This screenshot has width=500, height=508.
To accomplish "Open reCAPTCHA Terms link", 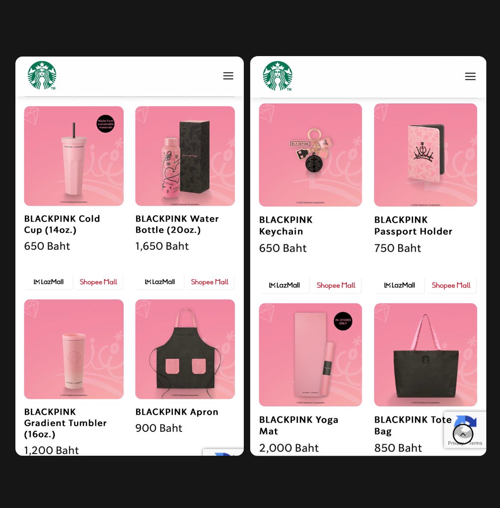I will coord(476,443).
